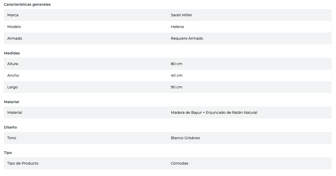Select the 'Ancho' row label
Image resolution: width=336 pixels, height=176 pixels.
coord(13,75)
